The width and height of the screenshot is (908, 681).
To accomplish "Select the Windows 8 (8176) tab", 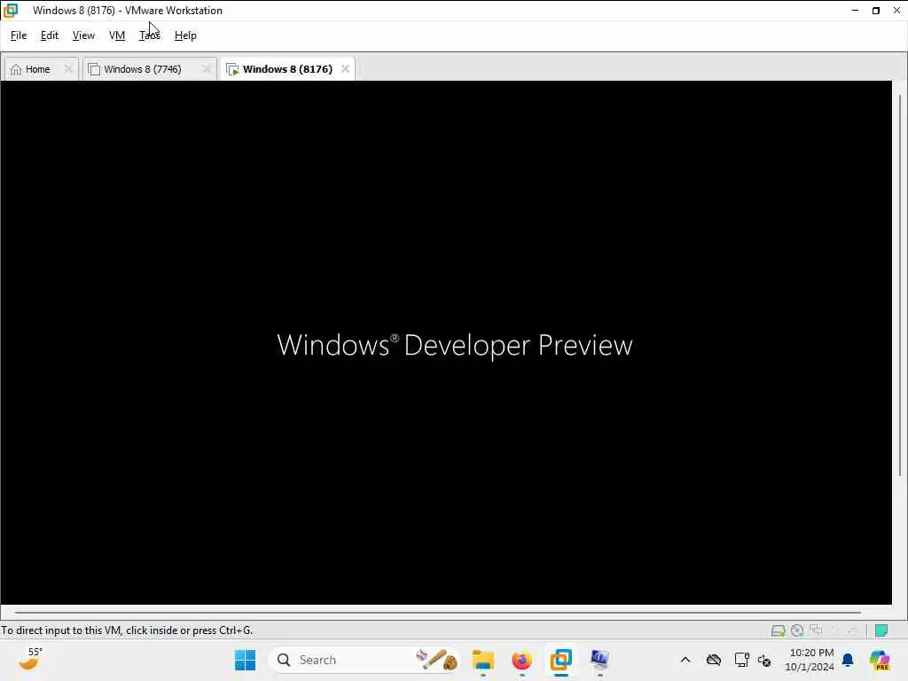I will [x=281, y=69].
